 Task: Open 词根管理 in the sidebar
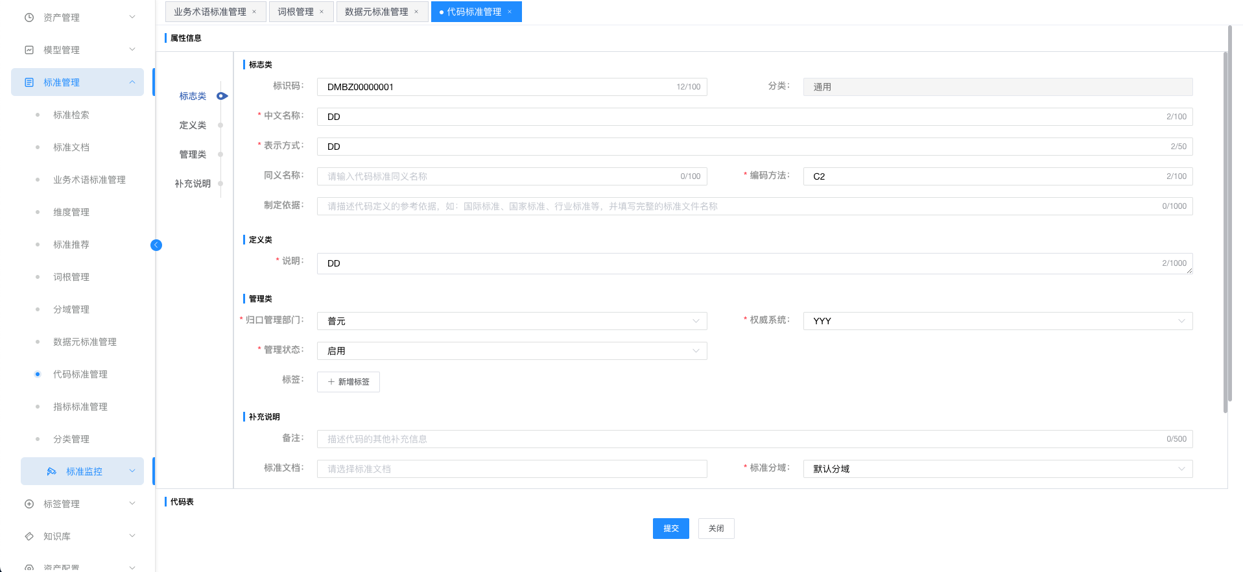pyautogui.click(x=71, y=277)
